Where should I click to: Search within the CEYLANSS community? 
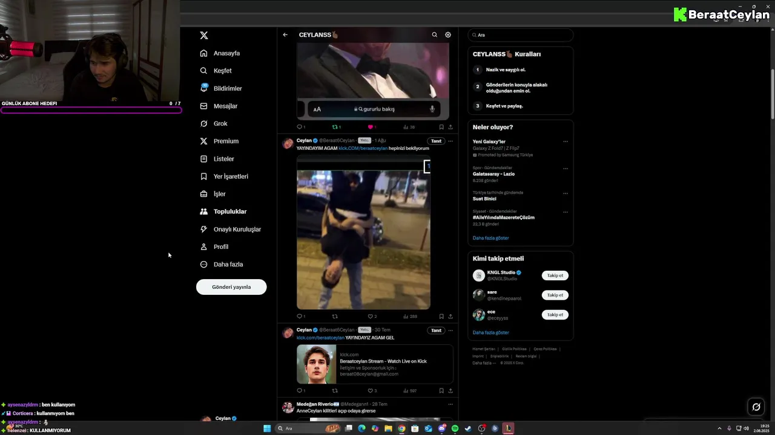(434, 35)
